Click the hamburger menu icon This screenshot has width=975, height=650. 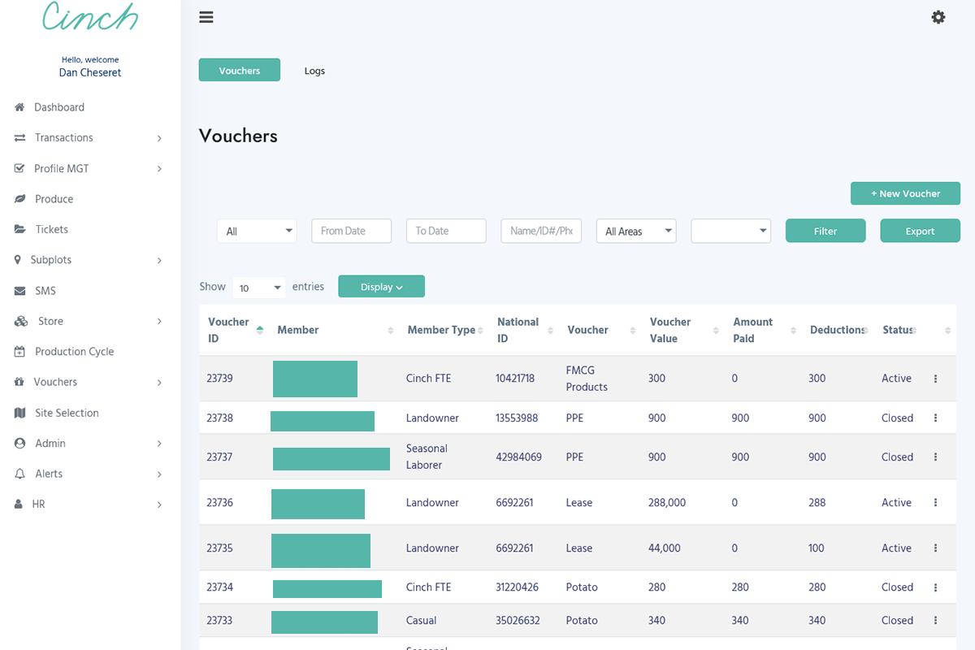[x=206, y=16]
